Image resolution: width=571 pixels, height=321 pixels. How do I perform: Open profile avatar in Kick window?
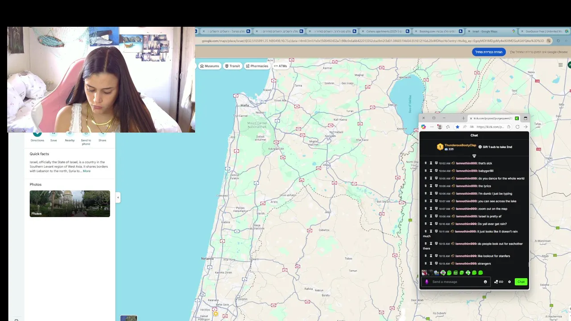440,127
